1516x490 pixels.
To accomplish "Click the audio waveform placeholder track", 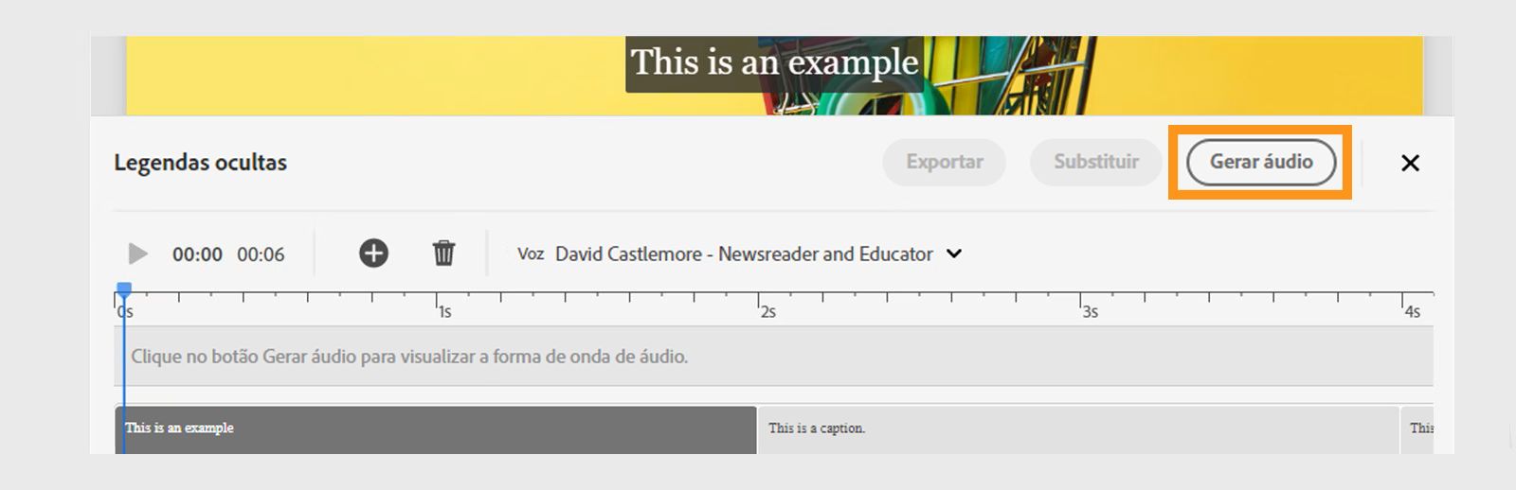I will tap(777, 357).
